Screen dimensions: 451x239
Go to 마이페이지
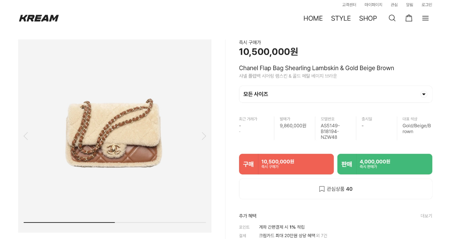click(373, 5)
